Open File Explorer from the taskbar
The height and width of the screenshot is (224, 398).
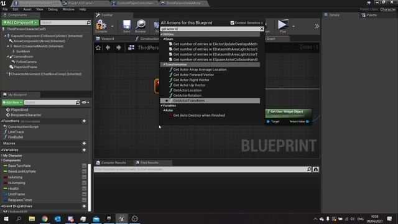(x=32, y=218)
